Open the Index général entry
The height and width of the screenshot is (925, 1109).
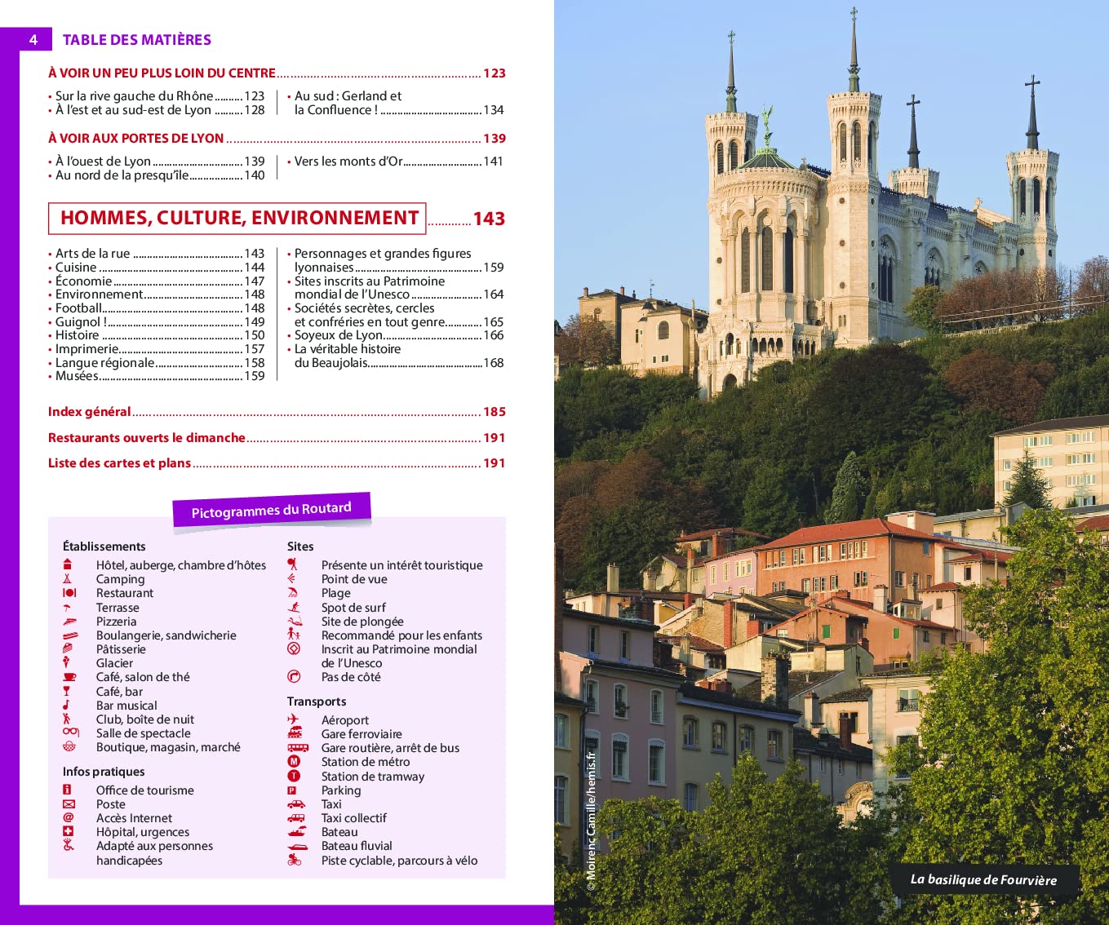tap(90, 412)
